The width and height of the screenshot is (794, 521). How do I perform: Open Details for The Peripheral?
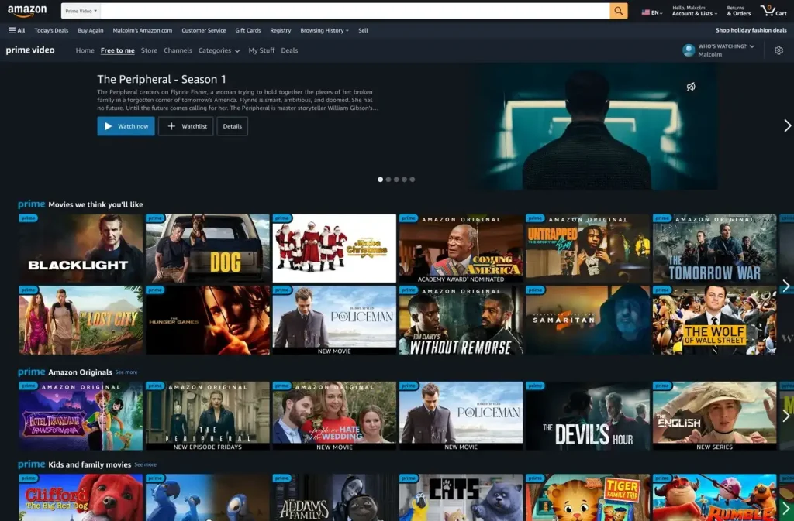pos(233,126)
